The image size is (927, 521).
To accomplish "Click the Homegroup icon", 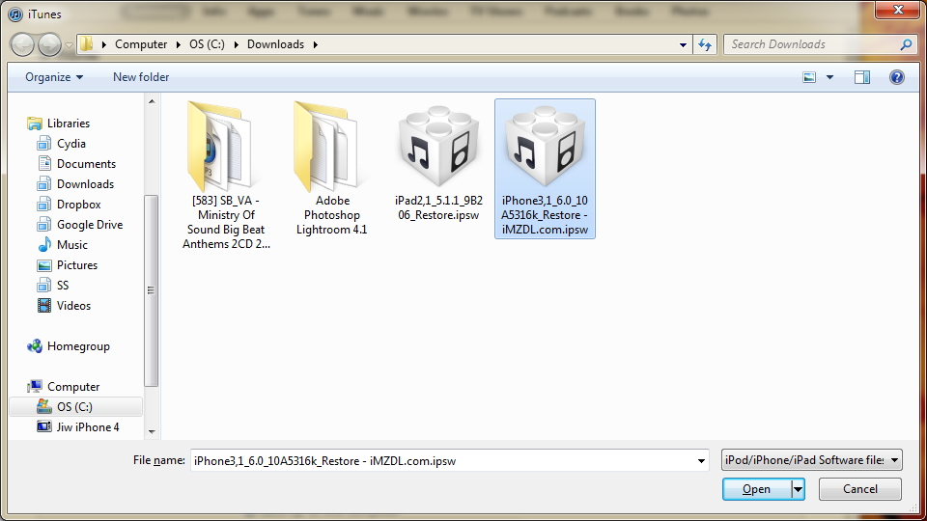I will point(35,346).
